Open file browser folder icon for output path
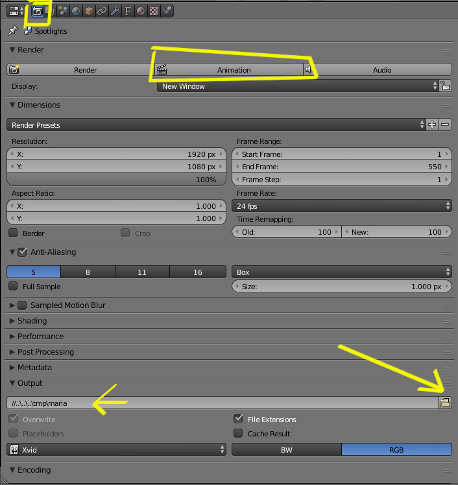Viewport: 458px width, 485px height. coord(445,403)
